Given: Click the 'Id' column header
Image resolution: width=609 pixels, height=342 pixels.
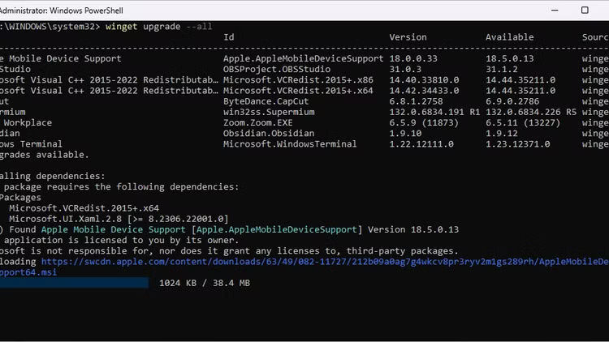Looking at the screenshot, I should click(x=229, y=37).
